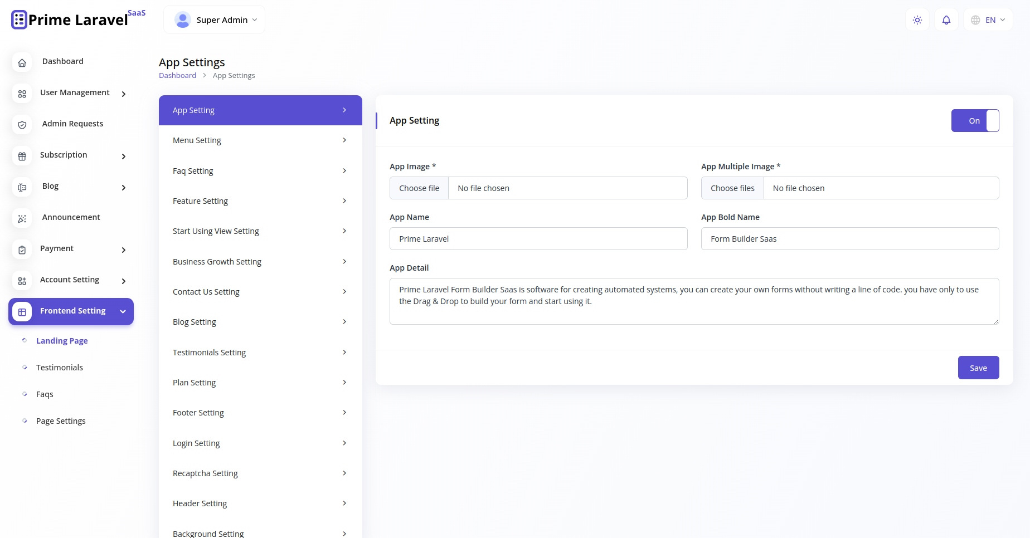Open the Super Admin account dropdown
The height and width of the screenshot is (538, 1030).
point(214,19)
